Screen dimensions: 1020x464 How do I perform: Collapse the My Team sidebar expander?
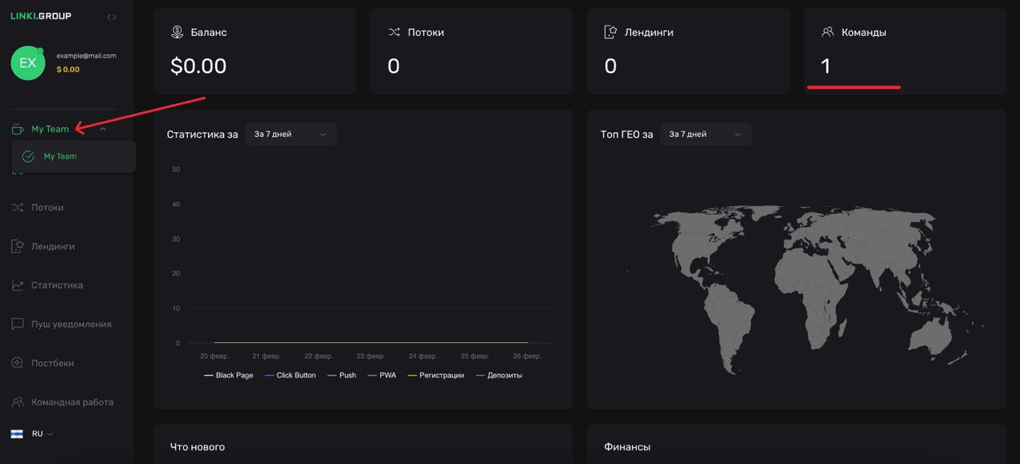click(x=103, y=129)
